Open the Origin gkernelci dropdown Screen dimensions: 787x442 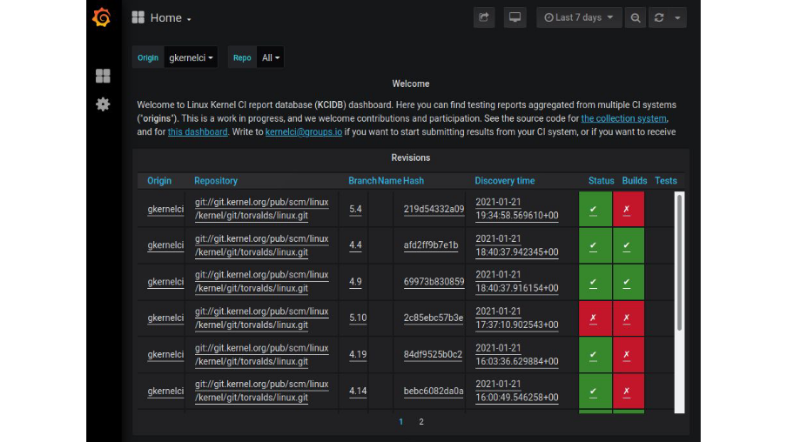click(x=191, y=57)
